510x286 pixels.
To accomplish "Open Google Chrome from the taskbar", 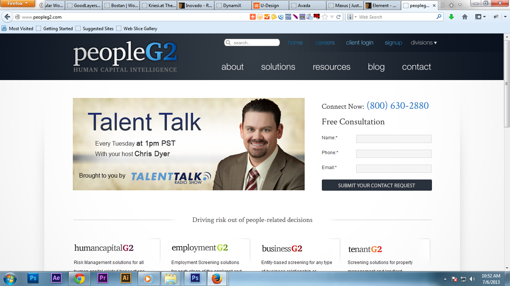I will 79,278.
